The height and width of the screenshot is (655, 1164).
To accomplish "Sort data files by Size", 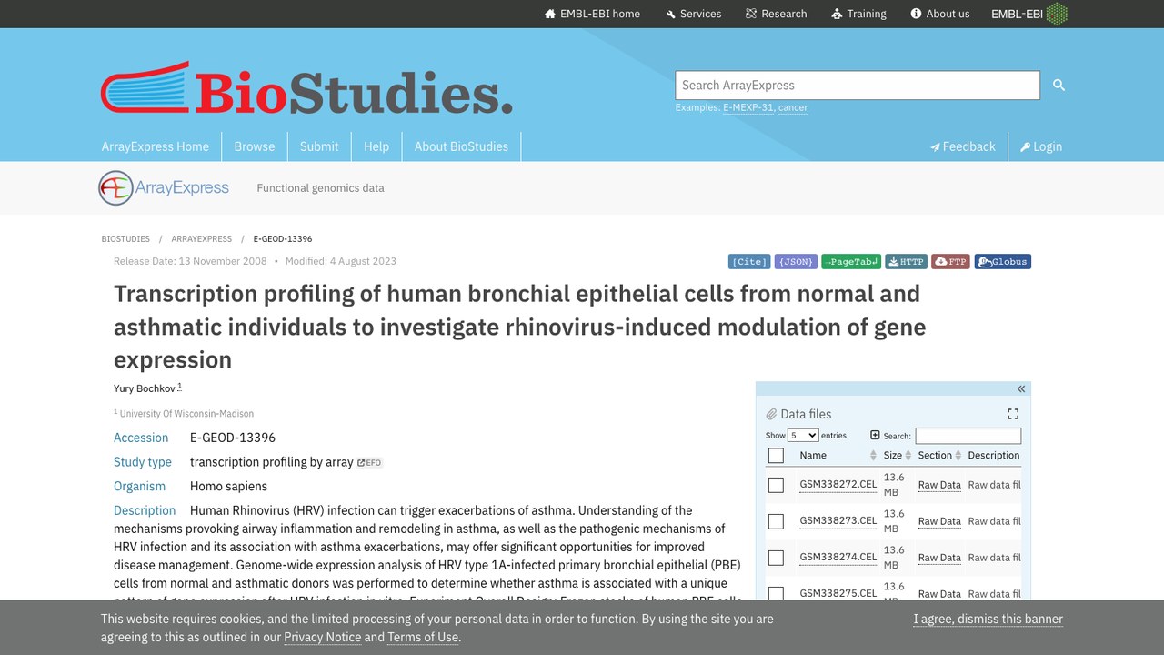I will pos(898,455).
